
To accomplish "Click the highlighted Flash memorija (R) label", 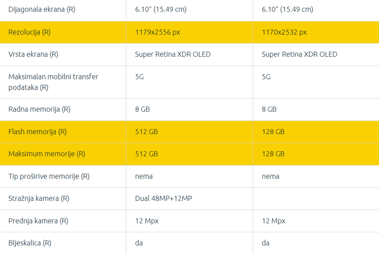I will click(38, 132).
